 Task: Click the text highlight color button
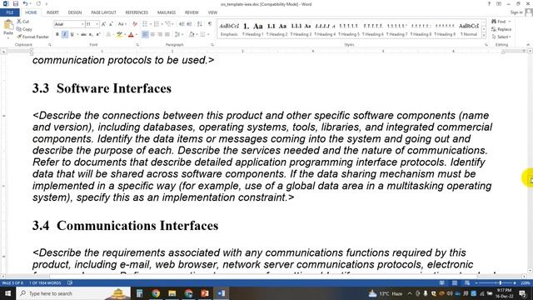click(119, 34)
